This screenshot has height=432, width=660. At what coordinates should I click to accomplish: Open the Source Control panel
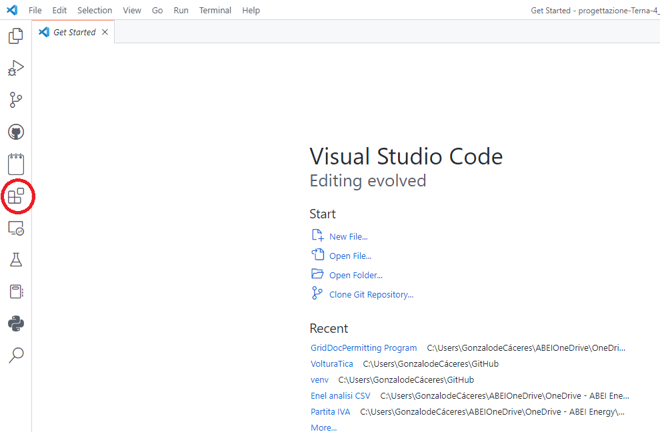coord(15,99)
